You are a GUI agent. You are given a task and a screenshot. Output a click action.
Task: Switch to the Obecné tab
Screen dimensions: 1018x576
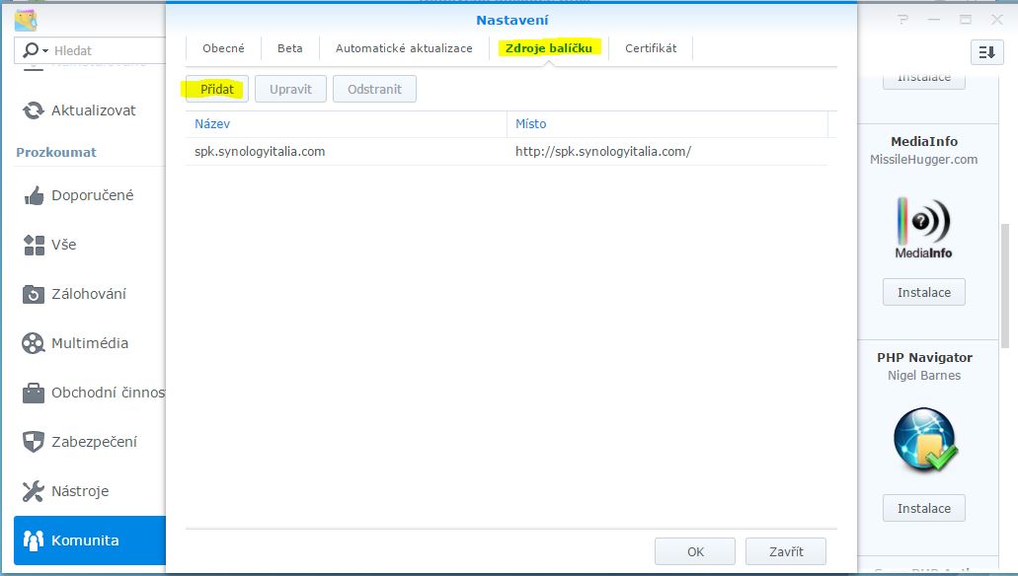tap(223, 48)
